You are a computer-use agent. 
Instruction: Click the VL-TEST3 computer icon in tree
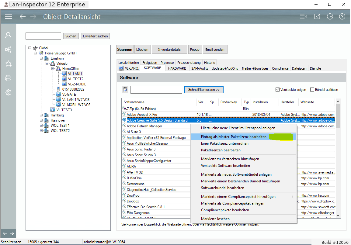click(x=53, y=110)
